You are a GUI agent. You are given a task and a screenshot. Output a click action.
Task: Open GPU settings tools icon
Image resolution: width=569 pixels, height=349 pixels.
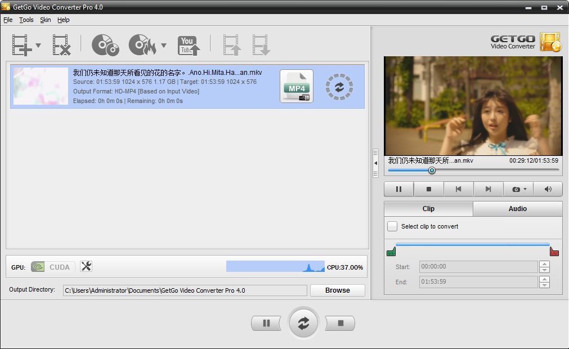[x=86, y=267]
